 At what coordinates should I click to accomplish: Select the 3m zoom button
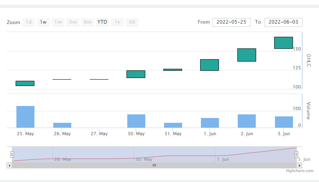pos(73,22)
